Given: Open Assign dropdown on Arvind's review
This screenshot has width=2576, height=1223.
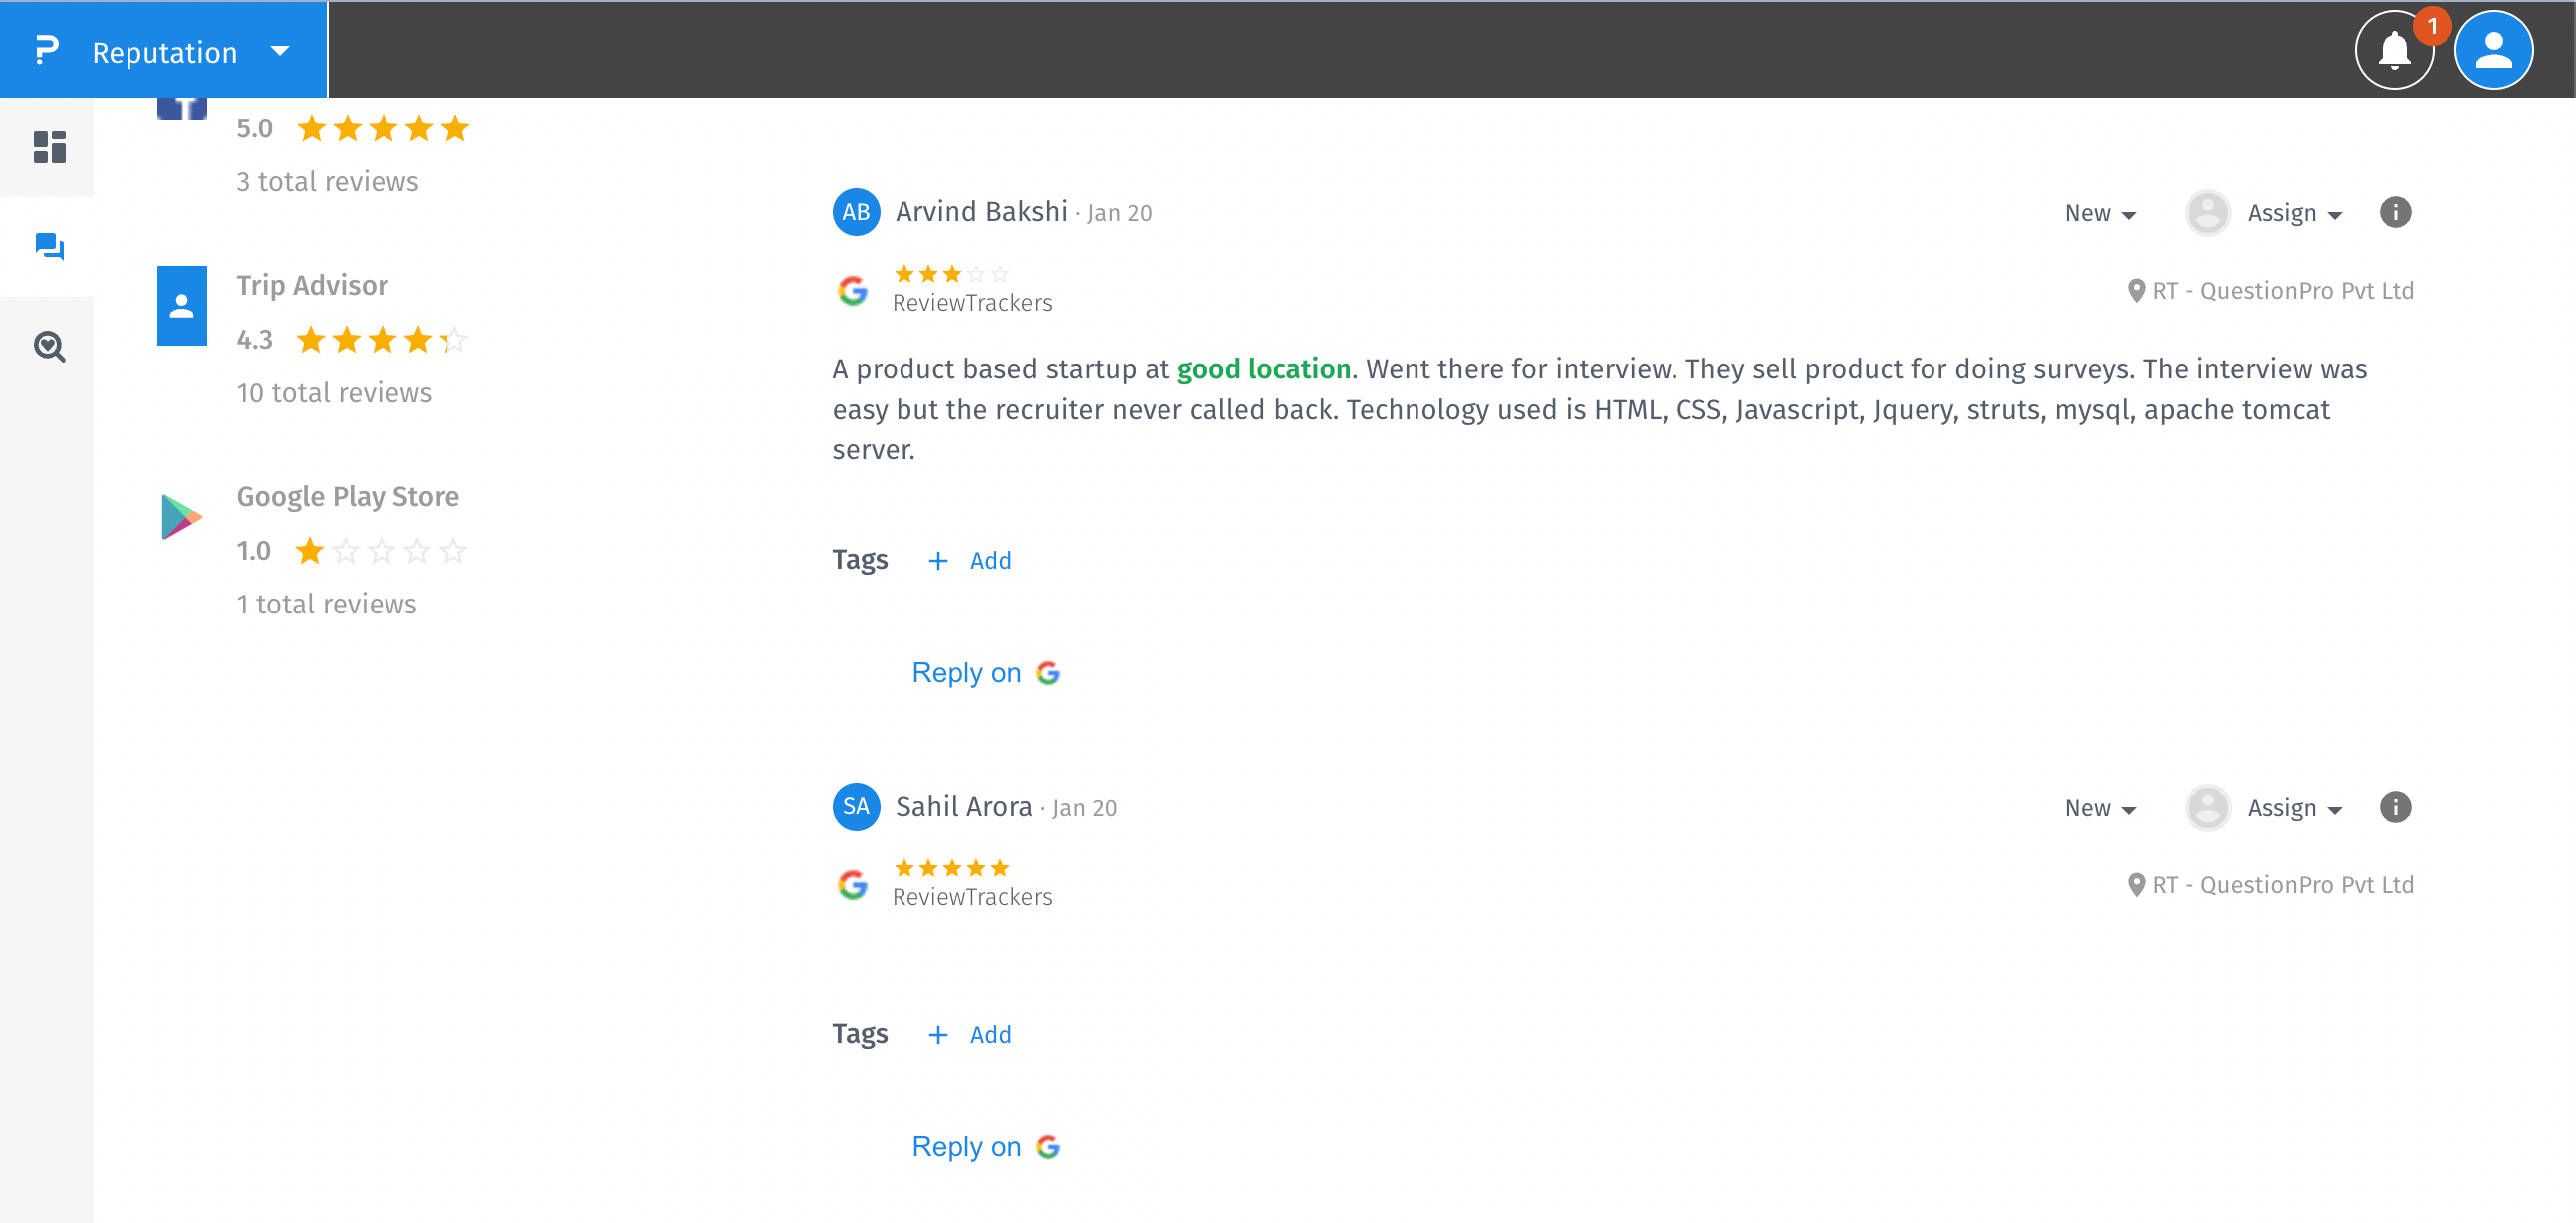Looking at the screenshot, I should coord(2293,213).
